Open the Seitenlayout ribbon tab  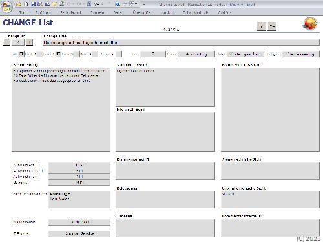point(71,12)
